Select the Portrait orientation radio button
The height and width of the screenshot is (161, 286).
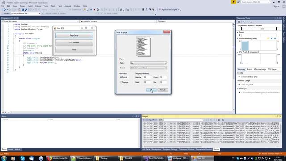(x=121, y=77)
